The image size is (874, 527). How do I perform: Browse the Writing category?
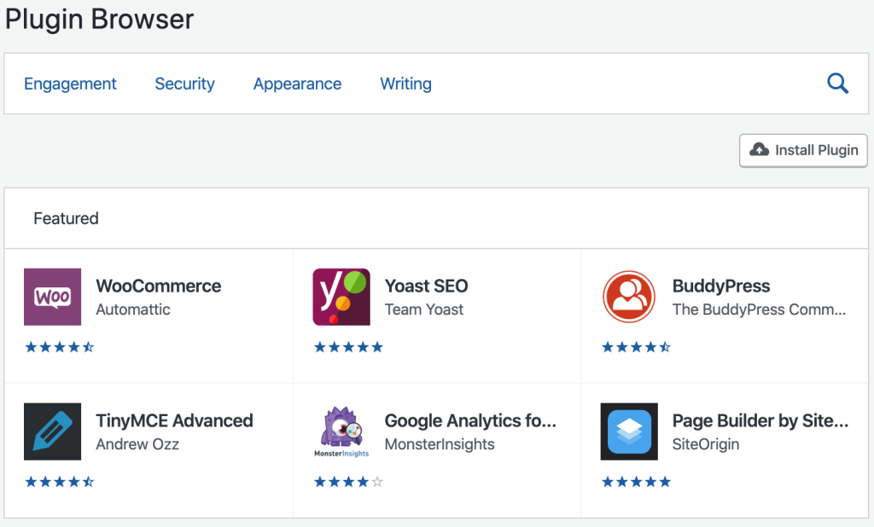coord(405,84)
